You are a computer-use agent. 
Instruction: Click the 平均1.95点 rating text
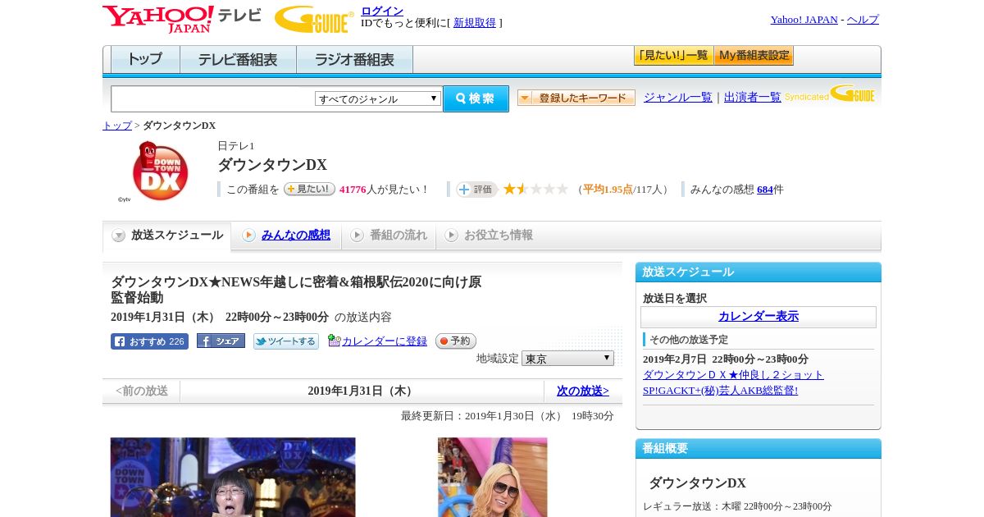tap(608, 190)
